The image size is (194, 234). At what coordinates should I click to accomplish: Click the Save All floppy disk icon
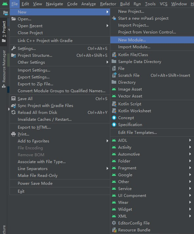(x=13, y=99)
